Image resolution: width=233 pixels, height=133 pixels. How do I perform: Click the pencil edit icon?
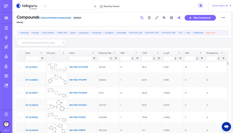pos(157,18)
